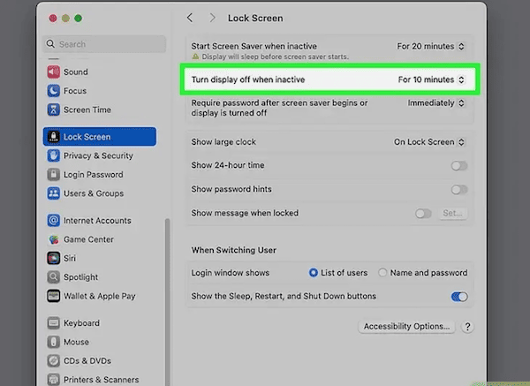
Task: Click the Mouse icon
Action: pyautogui.click(x=53, y=342)
